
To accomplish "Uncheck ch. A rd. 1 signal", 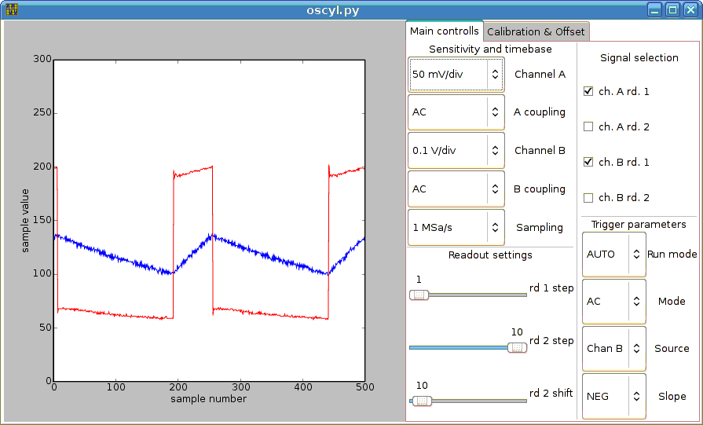I will (x=588, y=91).
